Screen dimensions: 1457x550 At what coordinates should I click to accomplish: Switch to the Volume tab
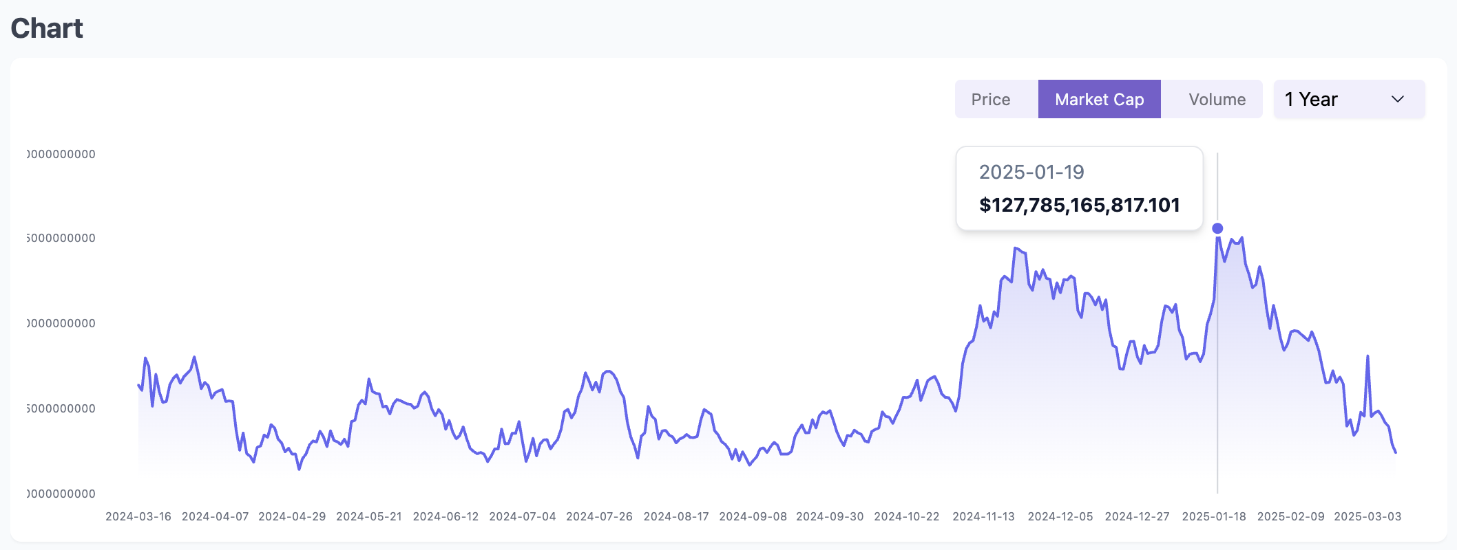tap(1217, 100)
